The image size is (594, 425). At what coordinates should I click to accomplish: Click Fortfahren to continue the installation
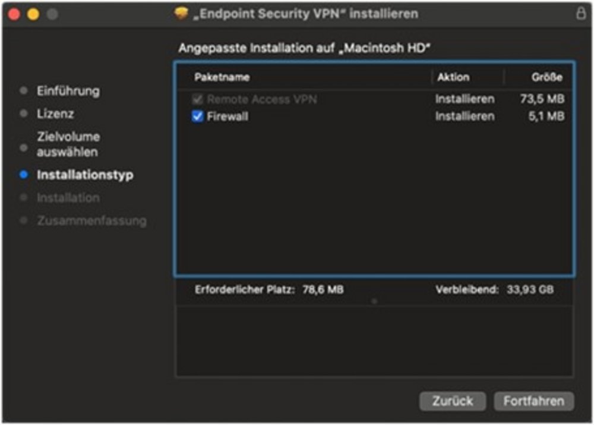(x=533, y=401)
